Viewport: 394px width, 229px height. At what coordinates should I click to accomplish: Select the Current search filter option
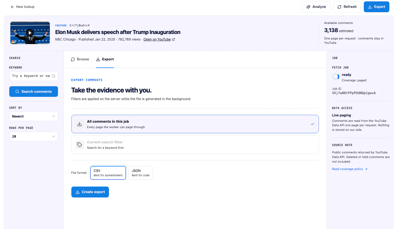coord(195,145)
